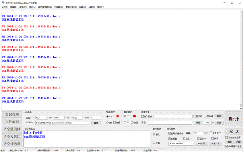Click the large 发送 send button

pyautogui.click(x=234, y=131)
